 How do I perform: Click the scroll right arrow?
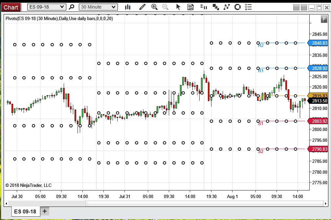pos(326,204)
